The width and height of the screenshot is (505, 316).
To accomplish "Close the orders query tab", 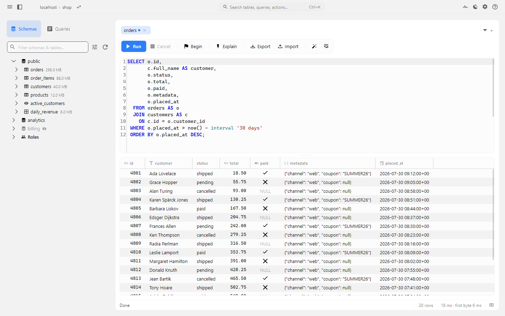I will [x=144, y=31].
